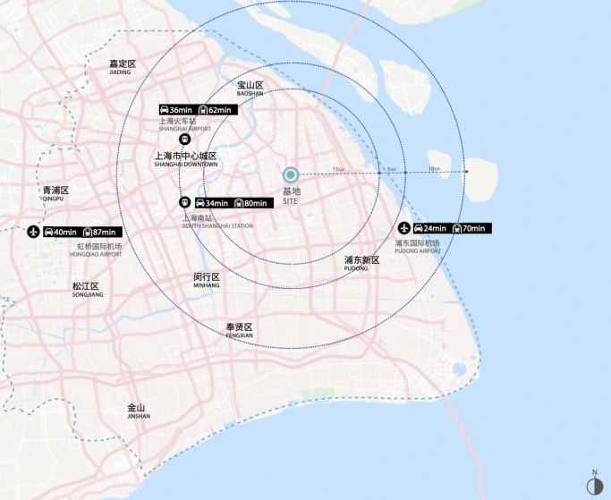This screenshot has width=611, height=500.
Task: Click the car icon beside 36min
Action: 164,110
